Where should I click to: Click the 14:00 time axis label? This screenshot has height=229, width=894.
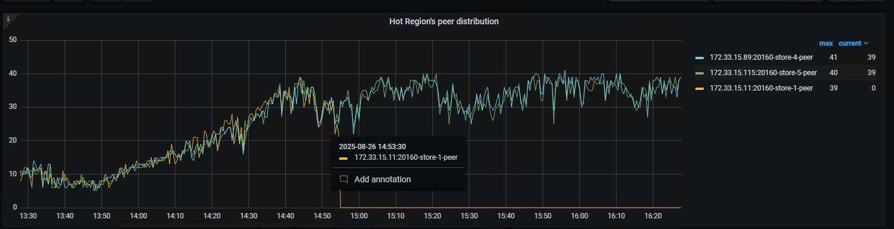coord(138,217)
